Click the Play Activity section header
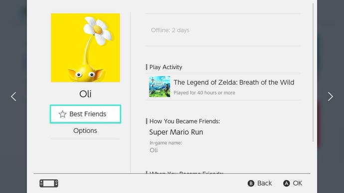 pos(166,67)
